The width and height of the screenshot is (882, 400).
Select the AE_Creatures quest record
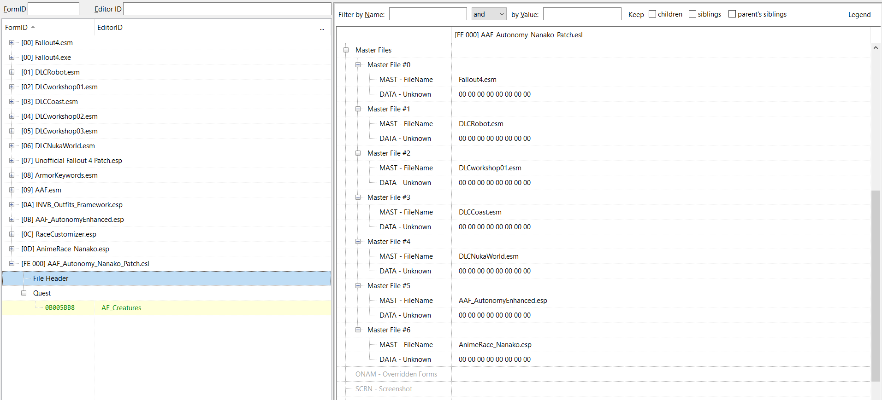121,308
